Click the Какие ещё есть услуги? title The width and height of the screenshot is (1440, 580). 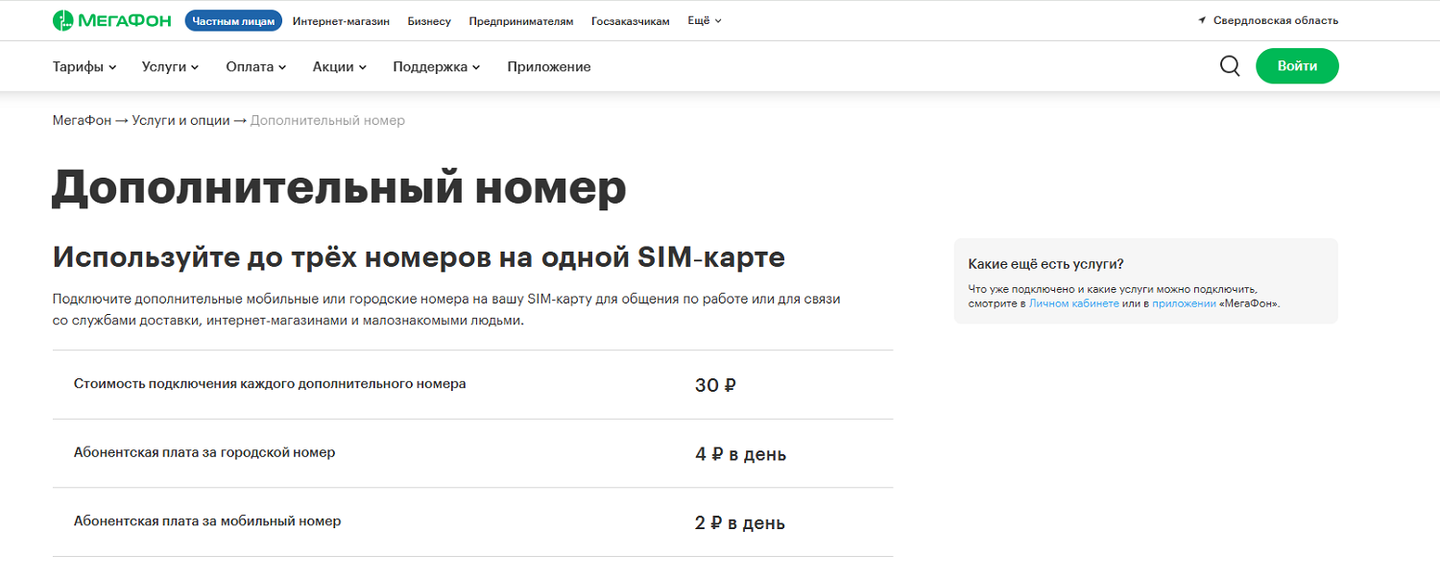pyautogui.click(x=1045, y=264)
